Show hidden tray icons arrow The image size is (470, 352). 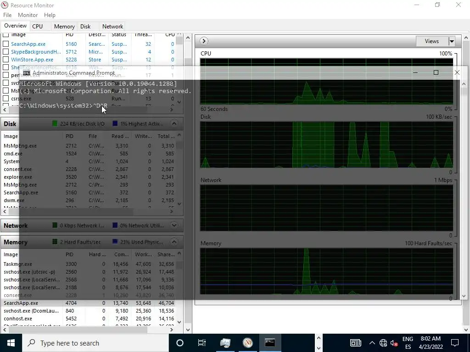coord(372,343)
